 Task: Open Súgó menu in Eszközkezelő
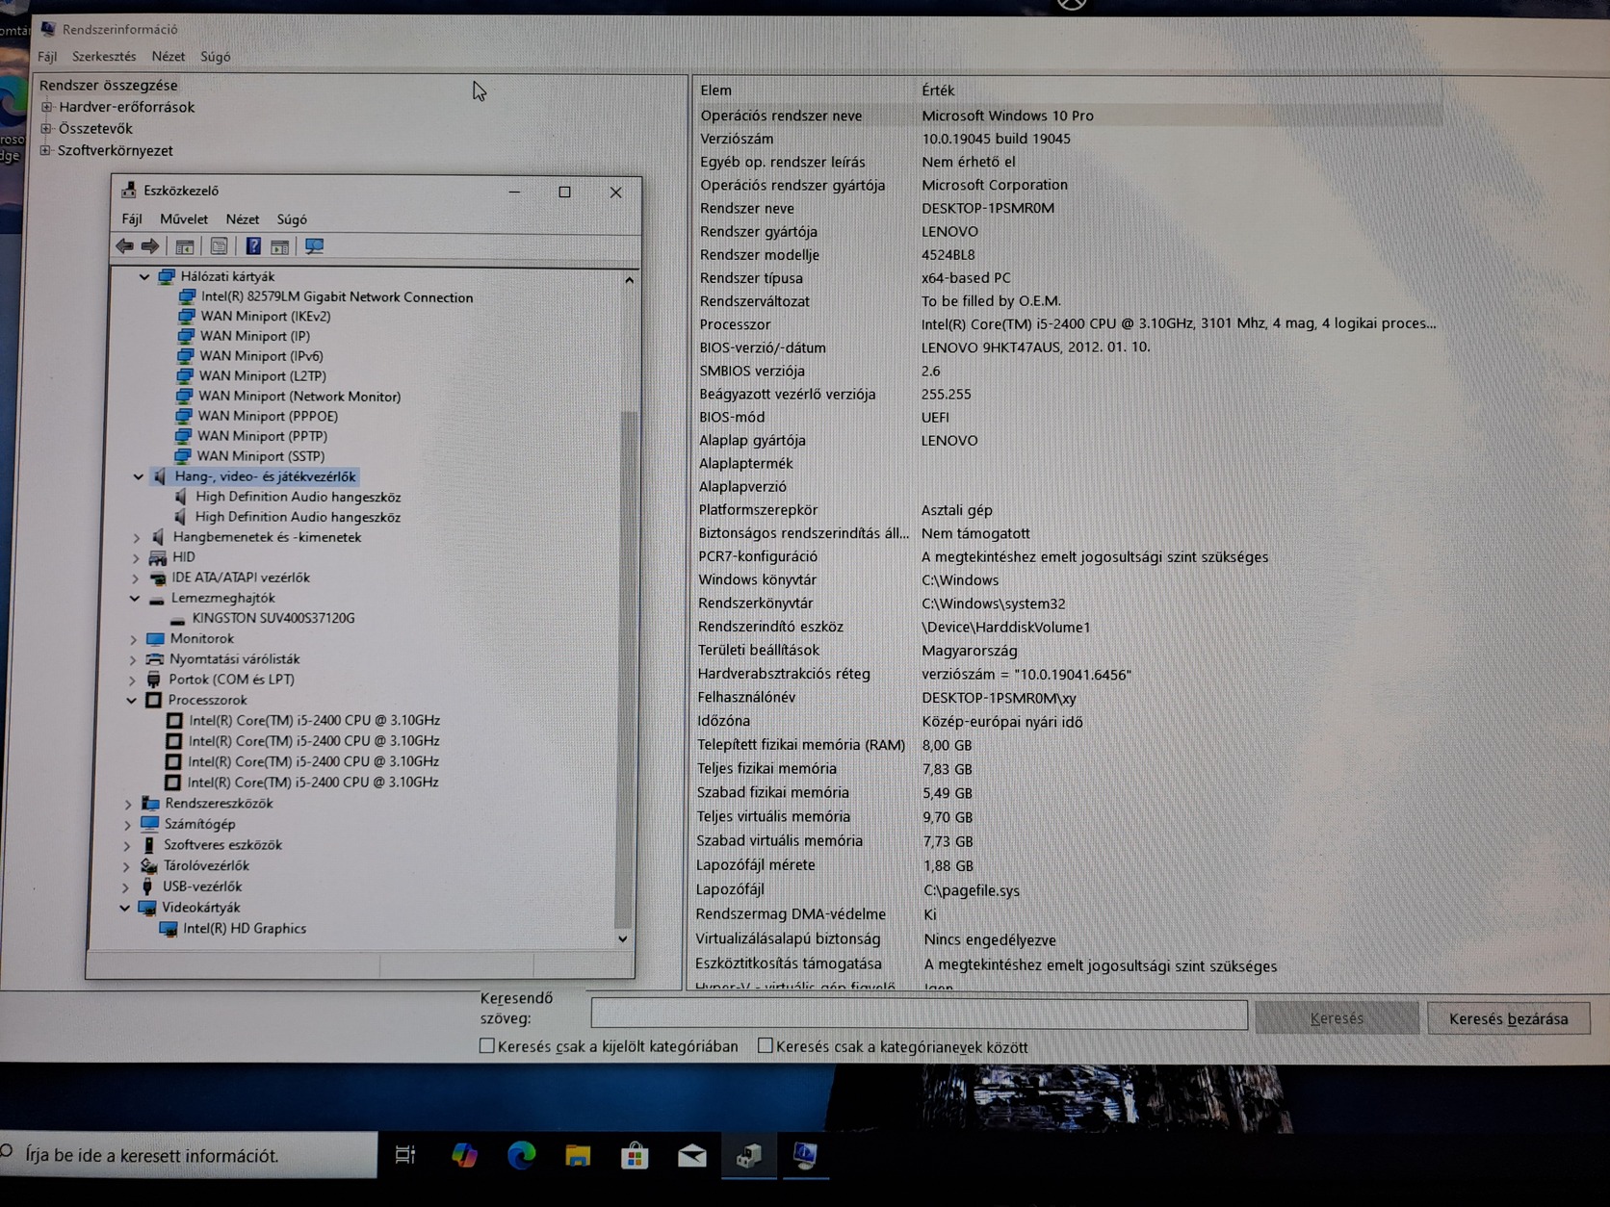click(292, 219)
